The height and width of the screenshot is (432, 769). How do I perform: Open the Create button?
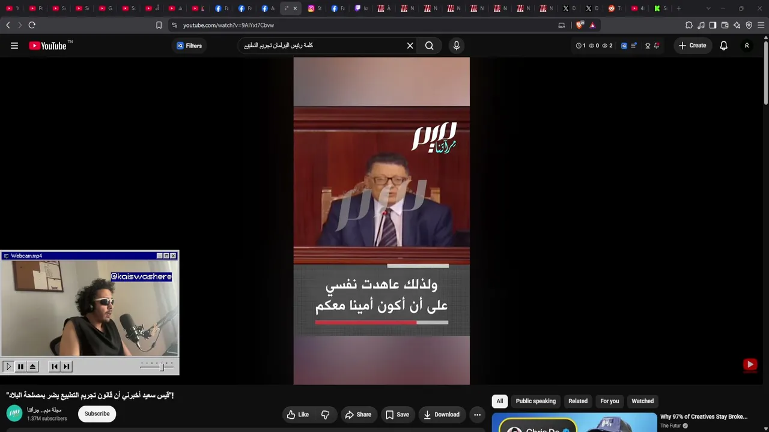(692, 46)
